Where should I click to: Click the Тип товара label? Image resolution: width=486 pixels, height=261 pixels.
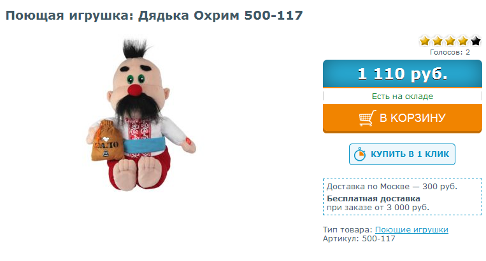pyautogui.click(x=347, y=230)
